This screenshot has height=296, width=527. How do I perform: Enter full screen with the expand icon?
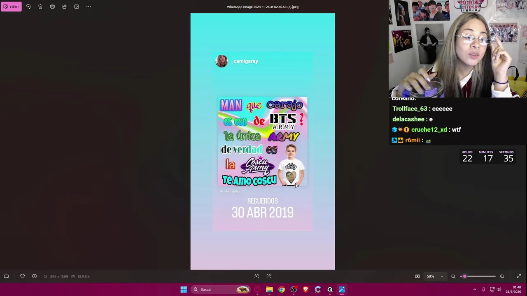click(x=519, y=276)
